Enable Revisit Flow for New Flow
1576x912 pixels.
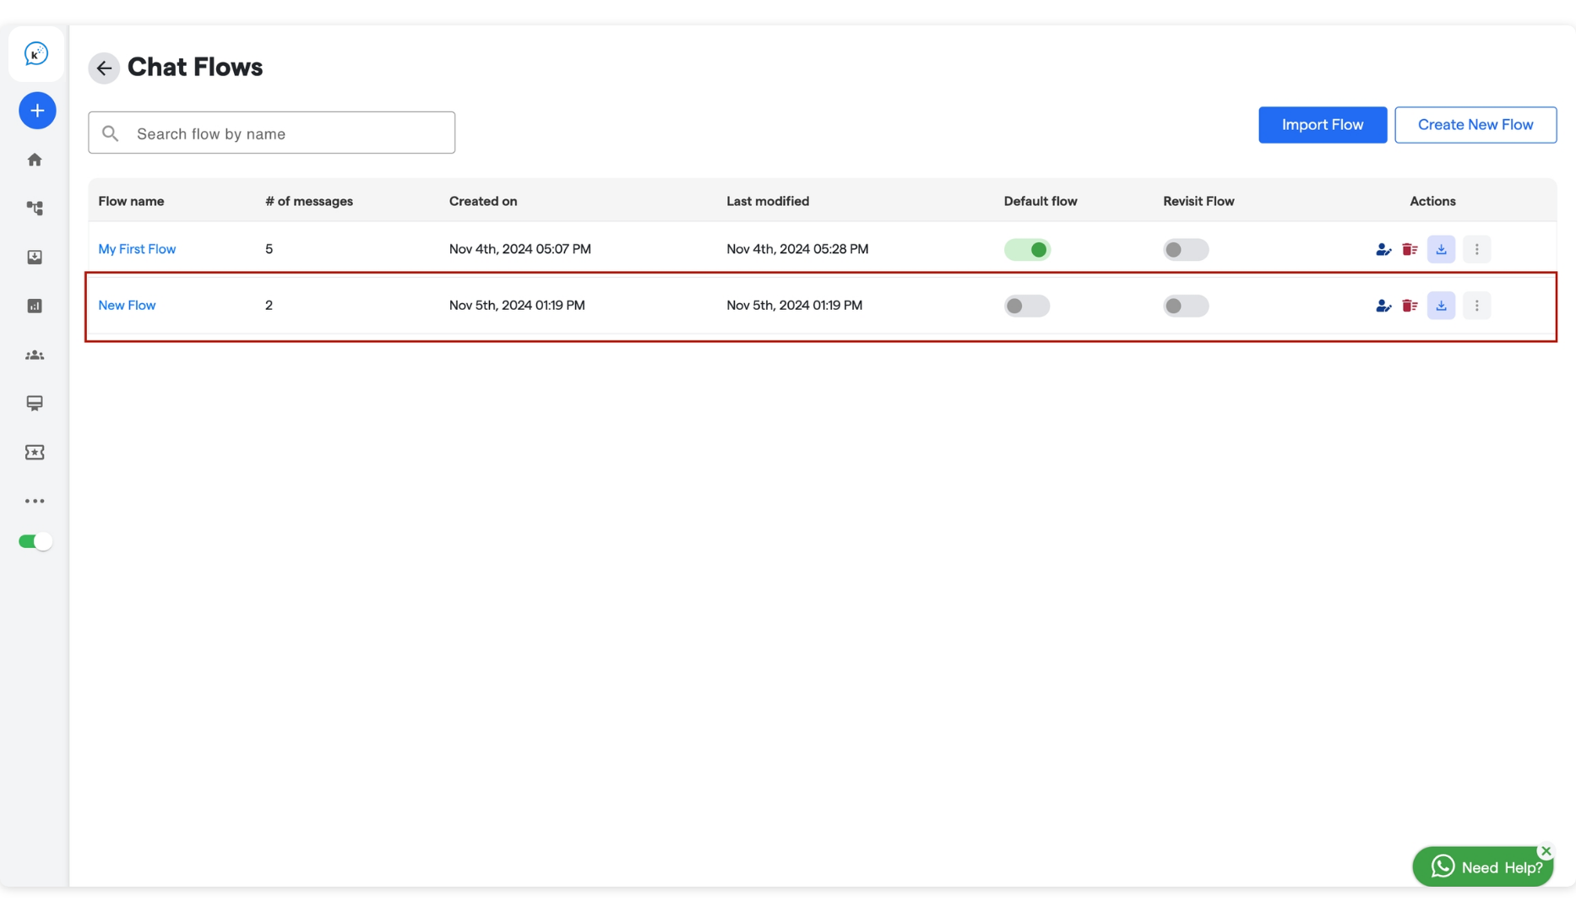point(1186,306)
